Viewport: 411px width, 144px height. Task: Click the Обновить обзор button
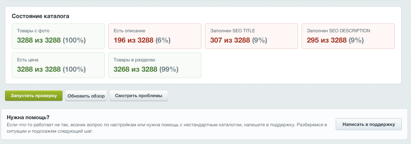(x=86, y=96)
